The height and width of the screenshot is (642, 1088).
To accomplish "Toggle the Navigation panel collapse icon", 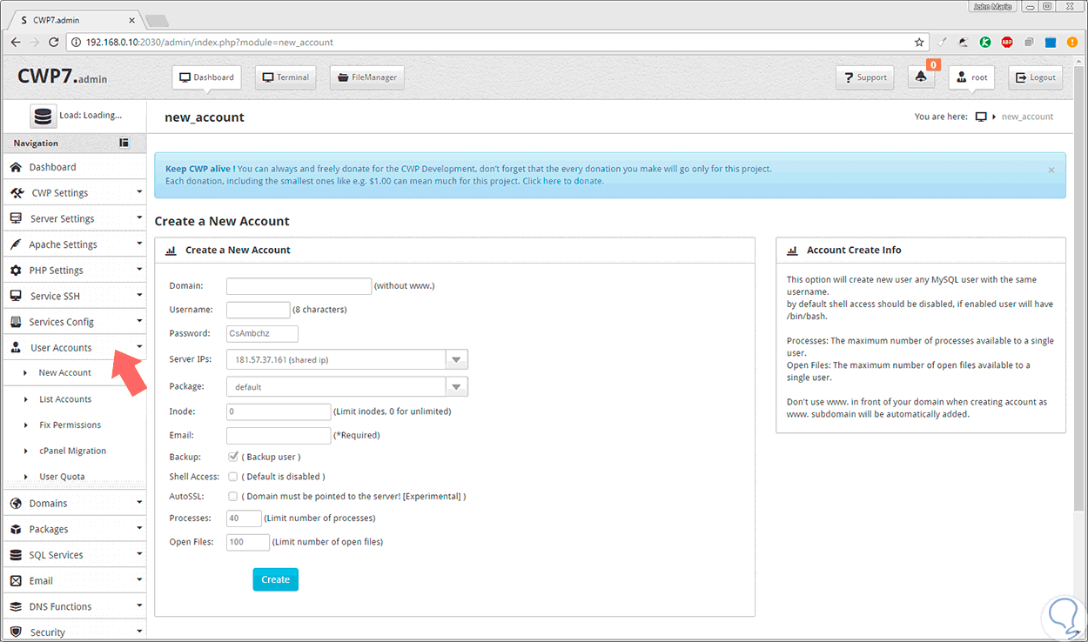I will 124,143.
